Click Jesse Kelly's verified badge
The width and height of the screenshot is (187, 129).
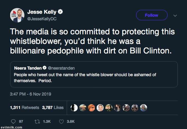click(x=60, y=12)
